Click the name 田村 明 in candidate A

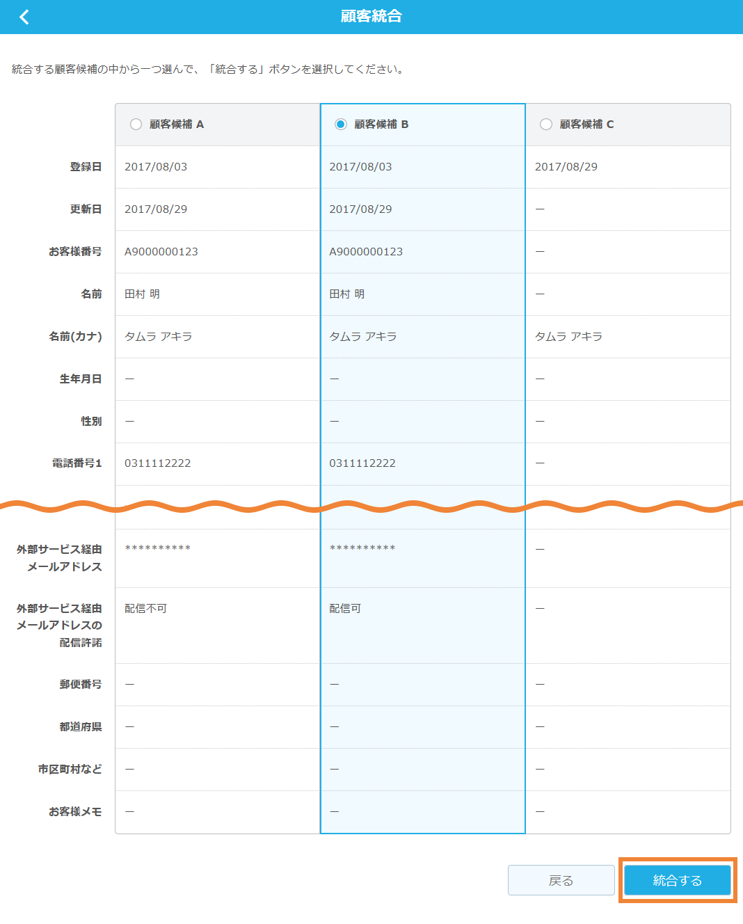pyautogui.click(x=142, y=294)
